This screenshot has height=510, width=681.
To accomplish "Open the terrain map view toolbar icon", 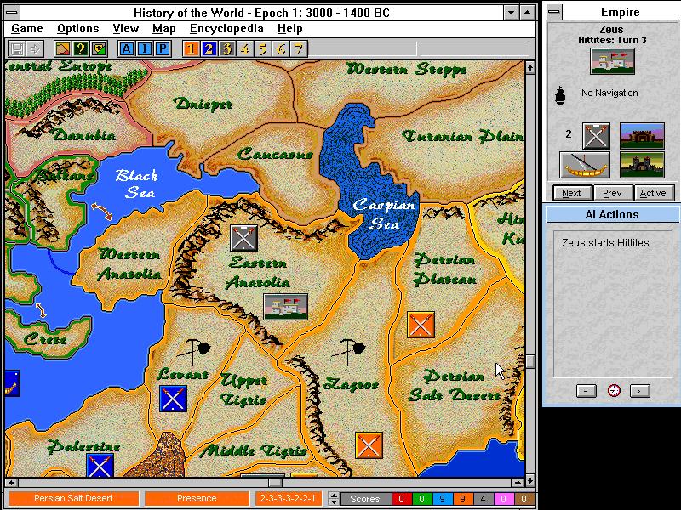I will (x=62, y=48).
